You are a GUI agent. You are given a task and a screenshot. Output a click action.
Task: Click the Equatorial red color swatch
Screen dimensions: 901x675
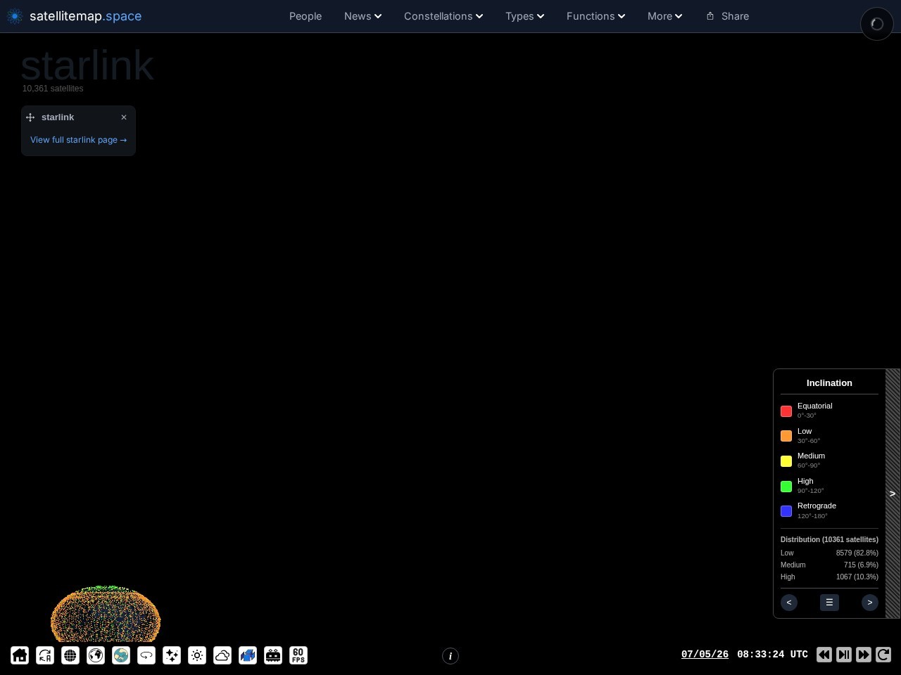click(x=786, y=411)
